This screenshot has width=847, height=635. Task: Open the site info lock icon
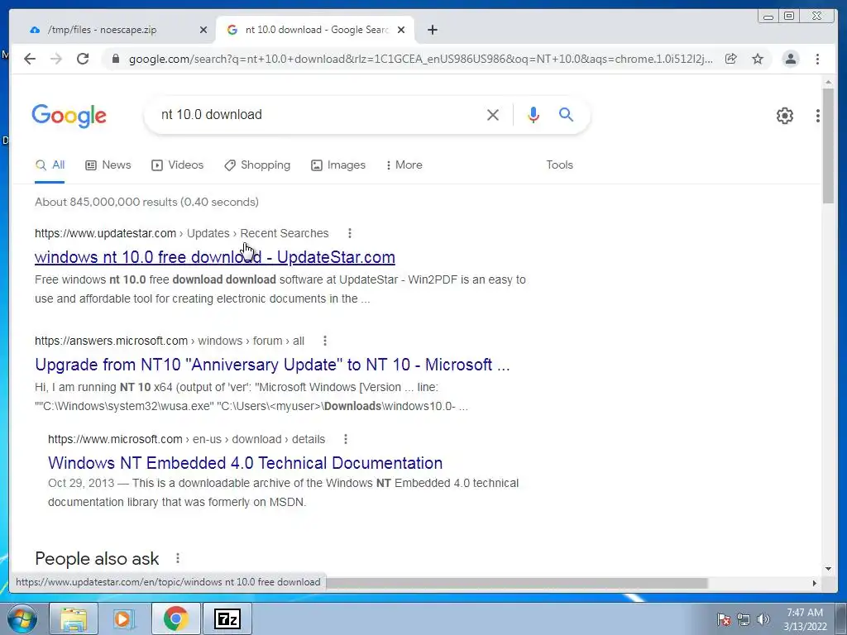point(115,59)
